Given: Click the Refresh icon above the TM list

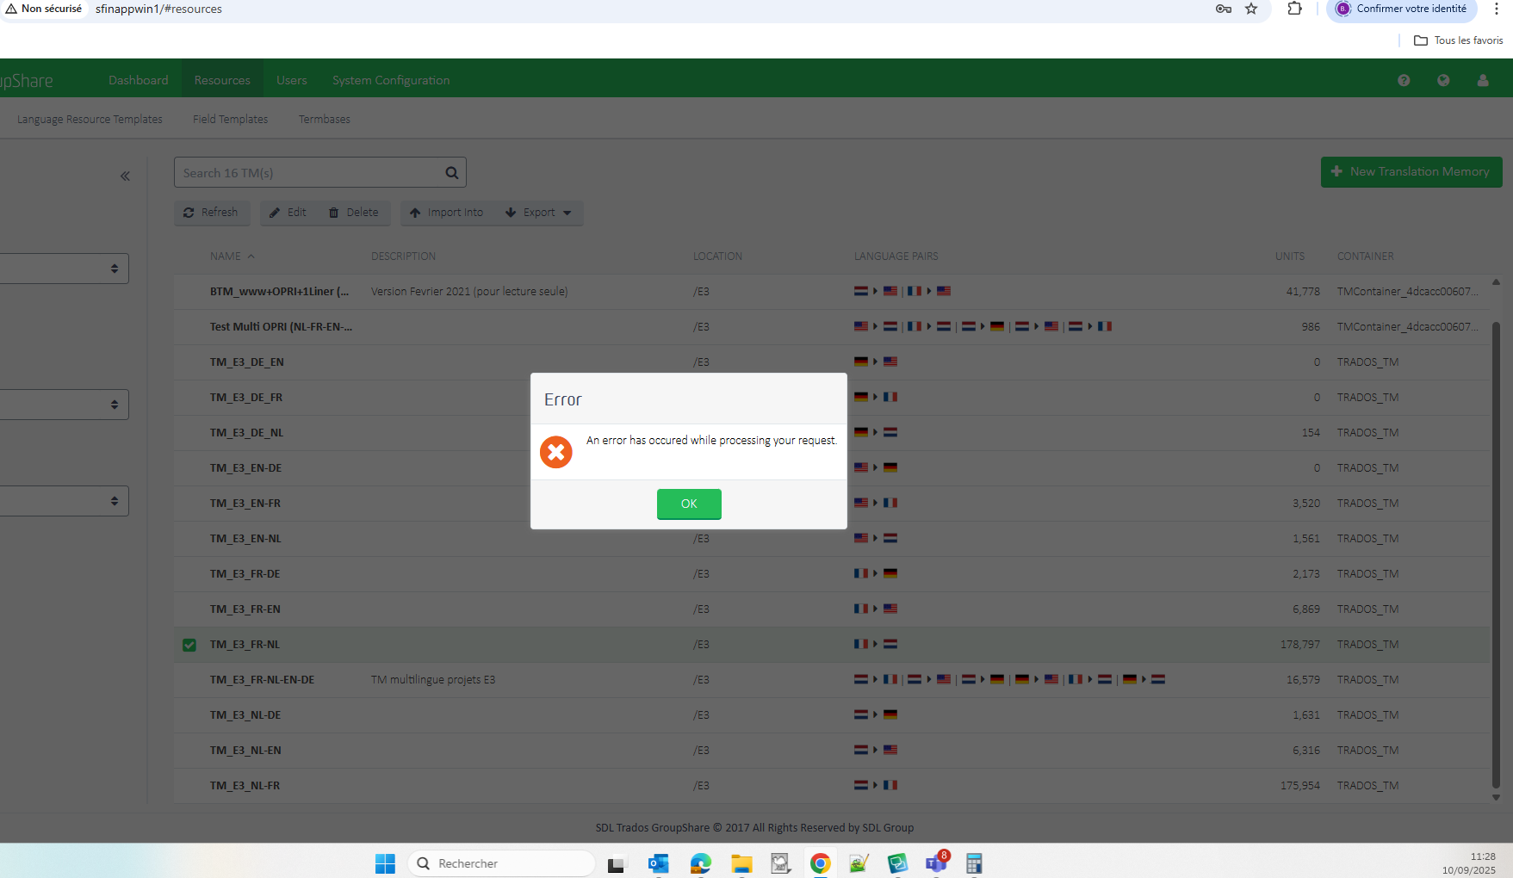Looking at the screenshot, I should coord(189,213).
